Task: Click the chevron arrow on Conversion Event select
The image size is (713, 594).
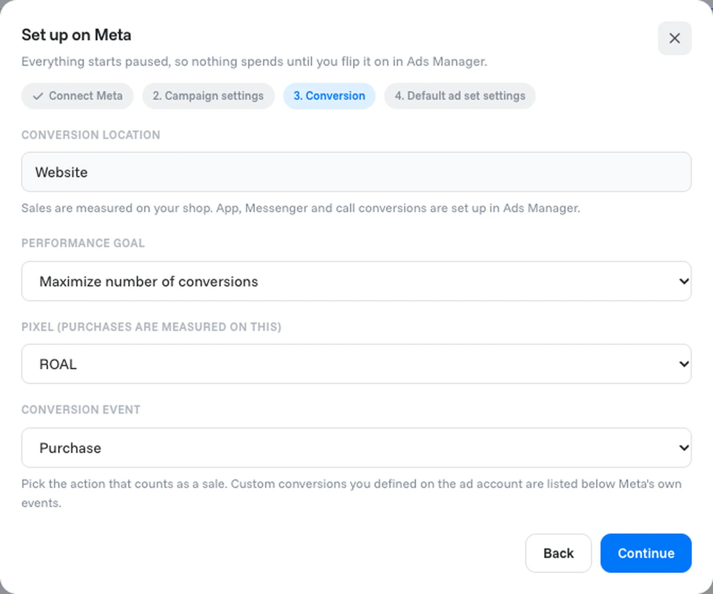Action: click(x=684, y=448)
